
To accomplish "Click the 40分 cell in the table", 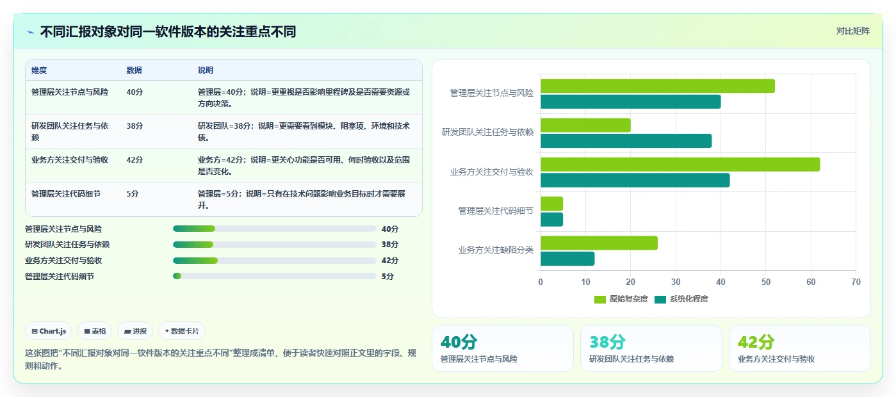I will pyautogui.click(x=135, y=92).
